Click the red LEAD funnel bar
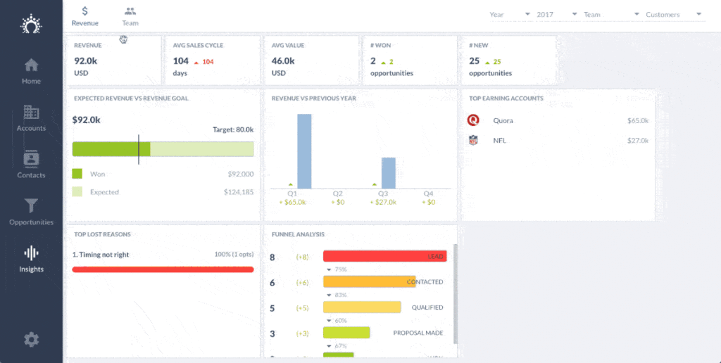721x363 pixels. [x=384, y=256]
